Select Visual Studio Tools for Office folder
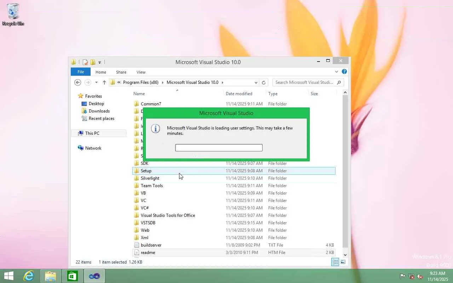This screenshot has height=283, width=453. pos(168,215)
